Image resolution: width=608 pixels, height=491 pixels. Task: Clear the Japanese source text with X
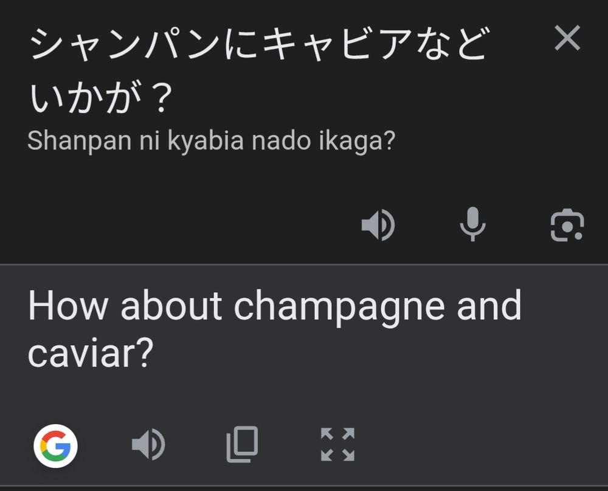pyautogui.click(x=567, y=39)
